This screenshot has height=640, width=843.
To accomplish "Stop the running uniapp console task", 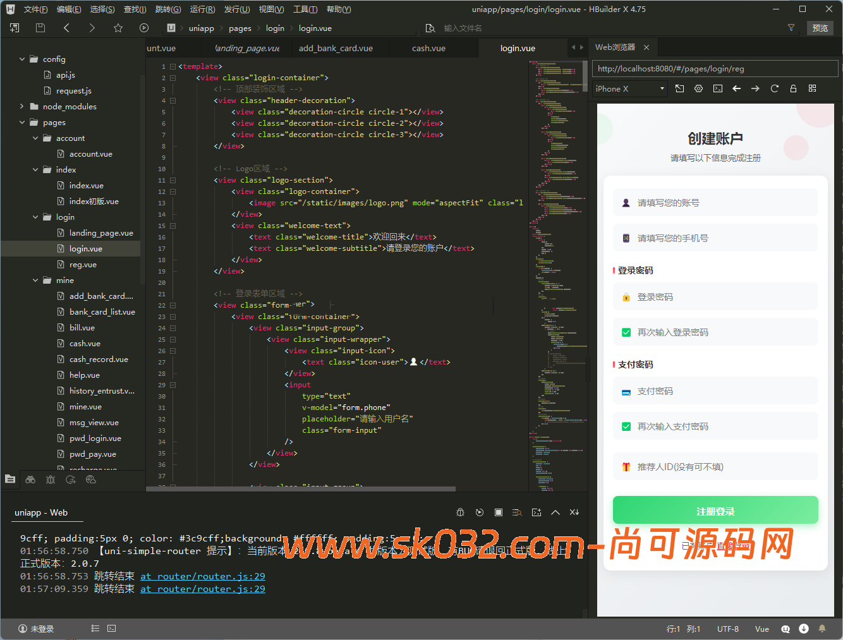I will [499, 512].
